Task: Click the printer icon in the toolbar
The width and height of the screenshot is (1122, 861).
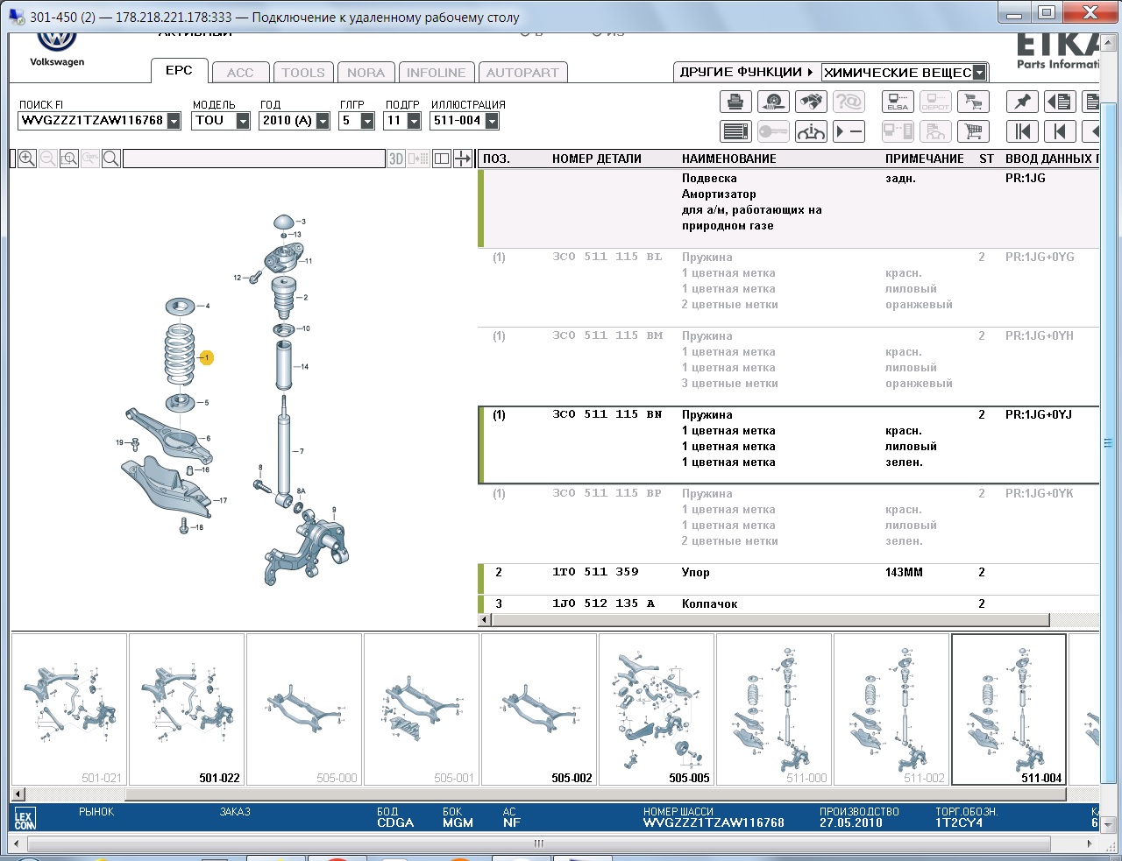Action: point(735,102)
